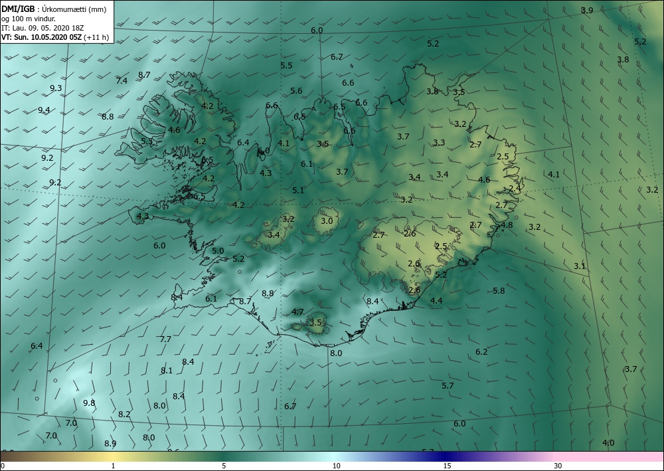Click the 30 label on the color scale
Viewport: 664px width, 471px height.
558,466
